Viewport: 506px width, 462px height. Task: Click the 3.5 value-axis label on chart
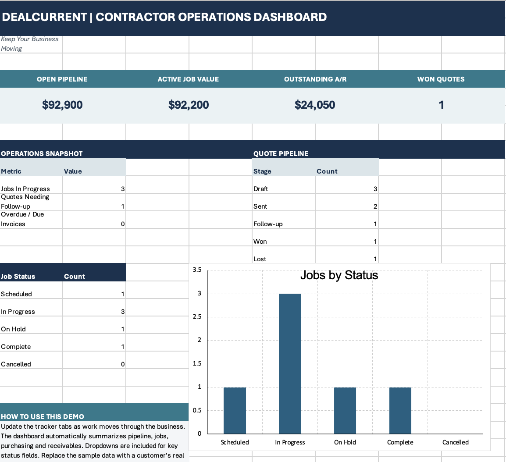point(197,270)
